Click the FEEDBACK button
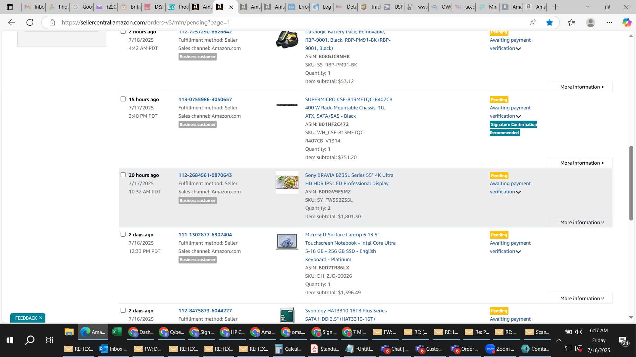 (x=26, y=318)
